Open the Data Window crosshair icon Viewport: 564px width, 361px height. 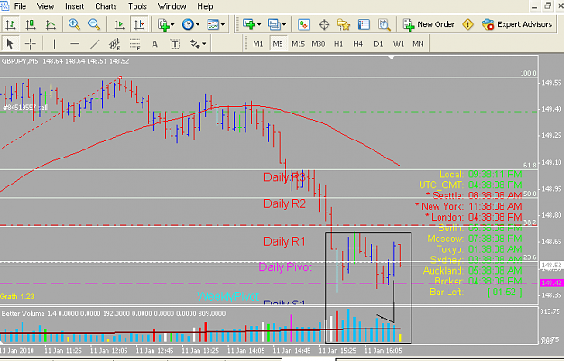pyautogui.click(x=324, y=24)
